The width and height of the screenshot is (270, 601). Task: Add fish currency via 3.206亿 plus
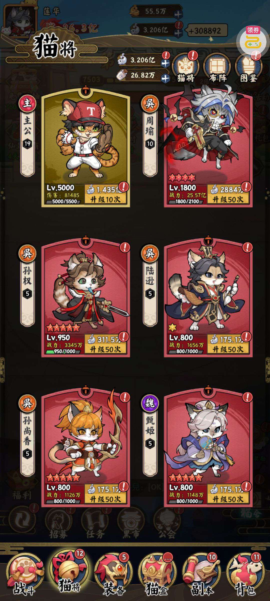point(165,63)
